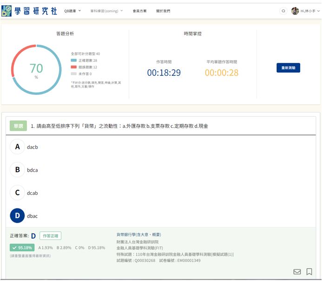The image size is (322, 281).
Task: Open the 會員方案 menu item
Action: pyautogui.click(x=139, y=11)
